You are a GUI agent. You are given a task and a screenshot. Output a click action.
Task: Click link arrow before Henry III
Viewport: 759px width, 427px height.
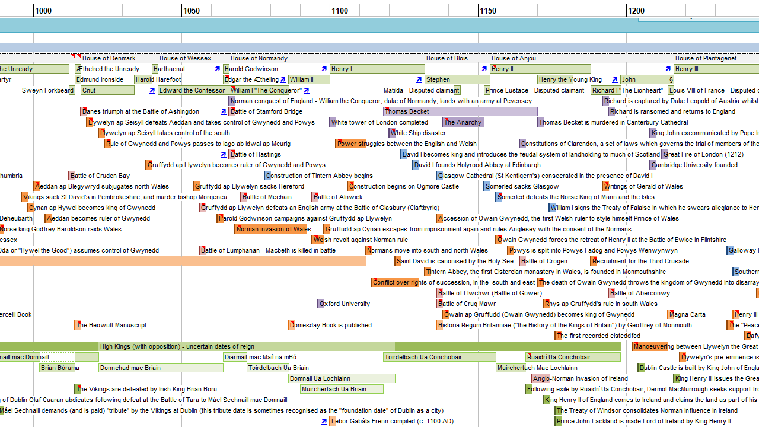pos(668,69)
